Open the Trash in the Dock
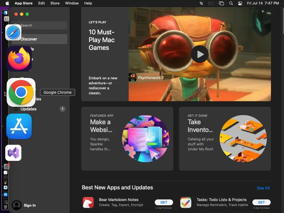Viewport: 284px width, 213px height. coord(6,207)
